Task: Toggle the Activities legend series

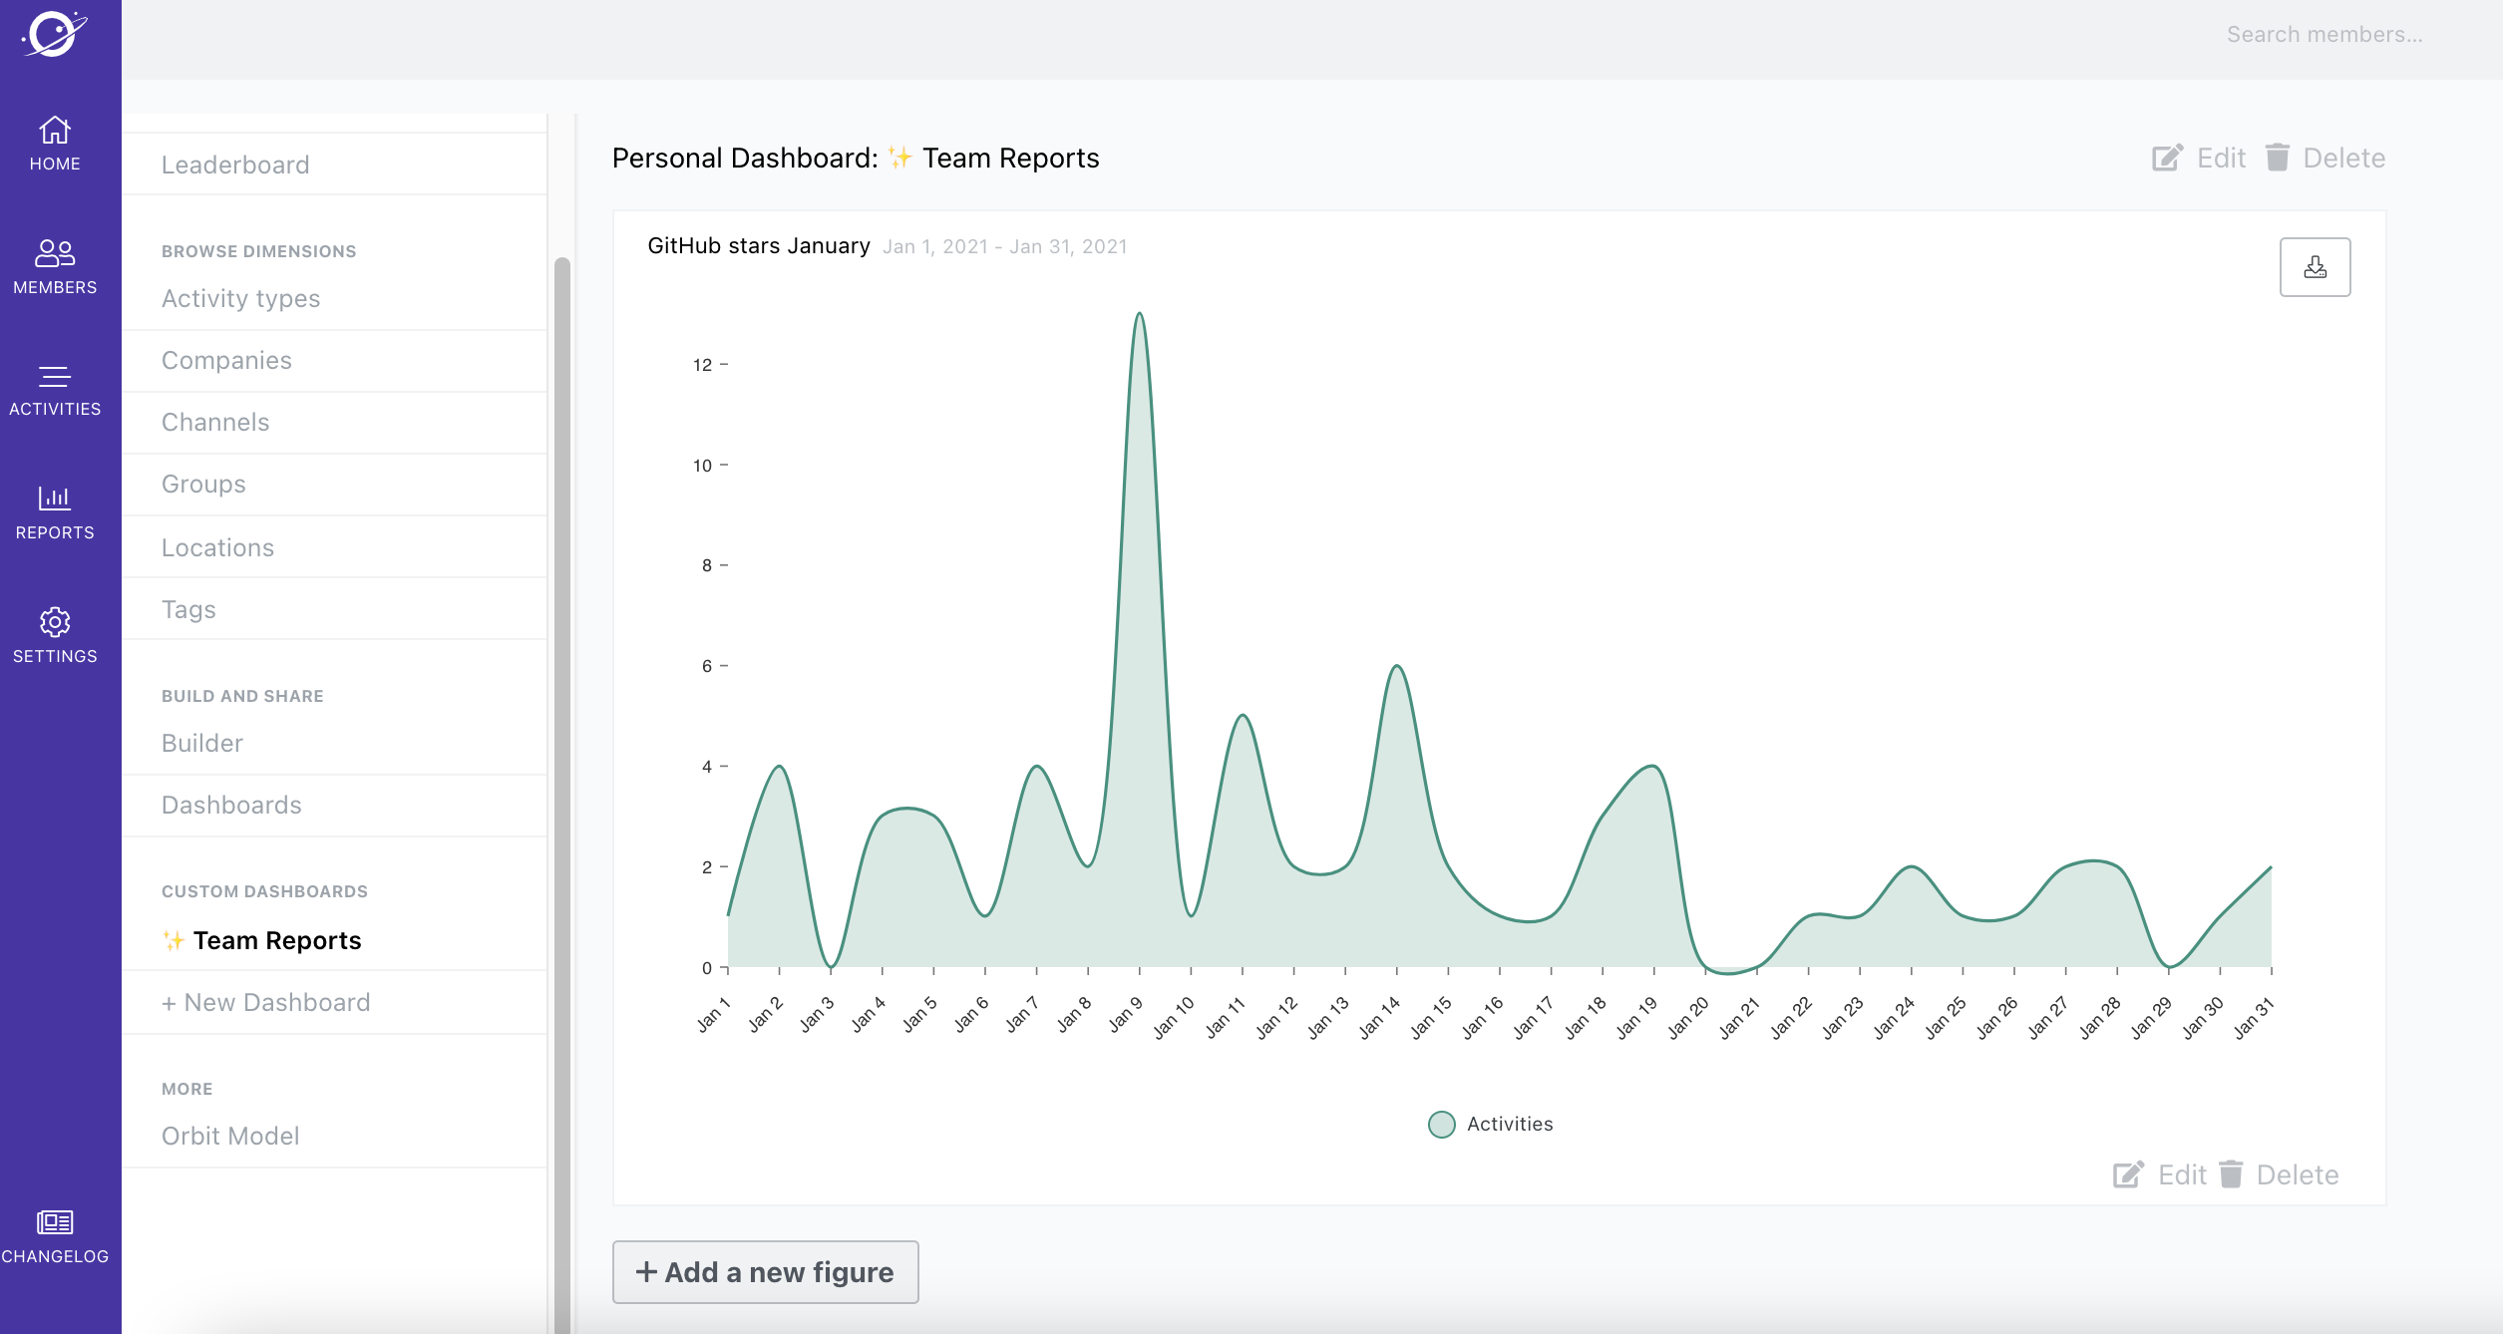Action: 1490,1124
